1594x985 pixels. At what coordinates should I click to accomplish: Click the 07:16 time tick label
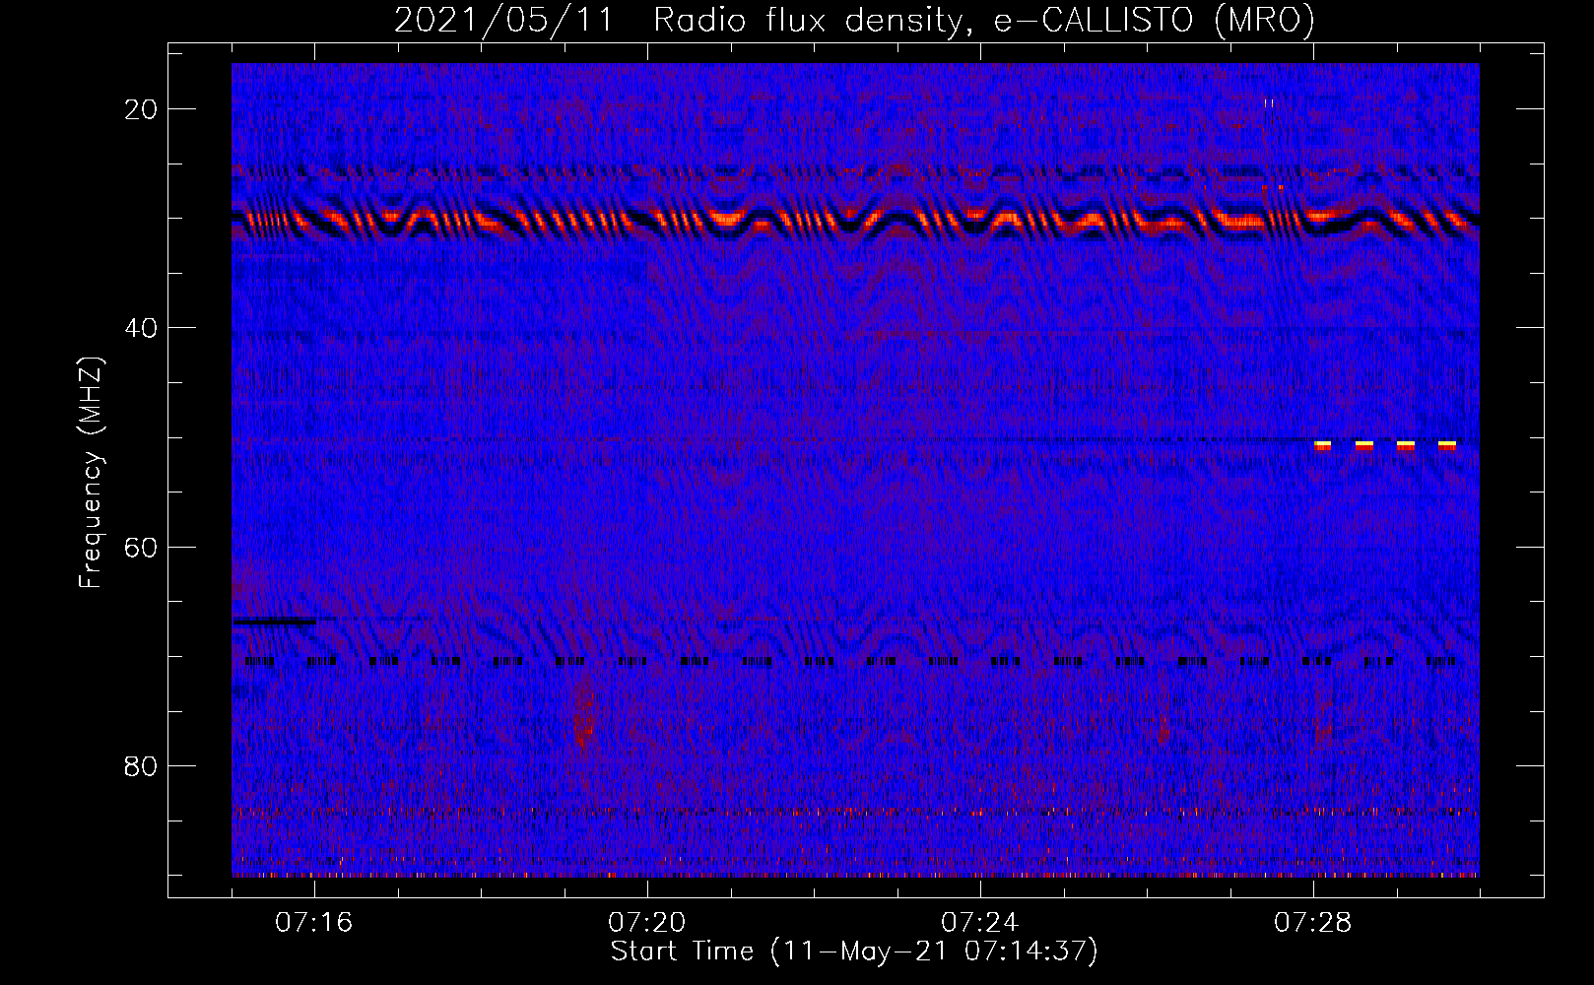click(x=314, y=923)
